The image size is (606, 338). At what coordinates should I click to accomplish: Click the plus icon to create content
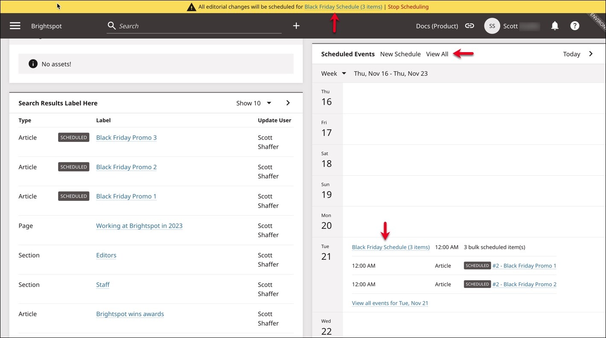pos(296,26)
